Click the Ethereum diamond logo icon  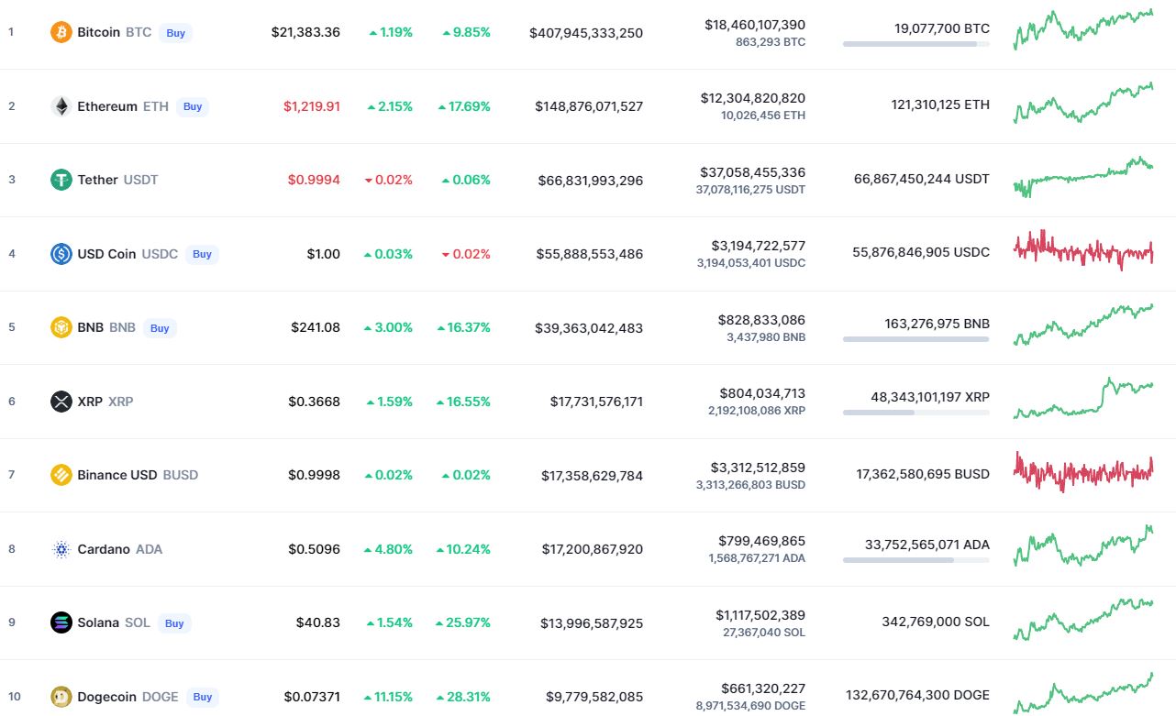pos(61,106)
